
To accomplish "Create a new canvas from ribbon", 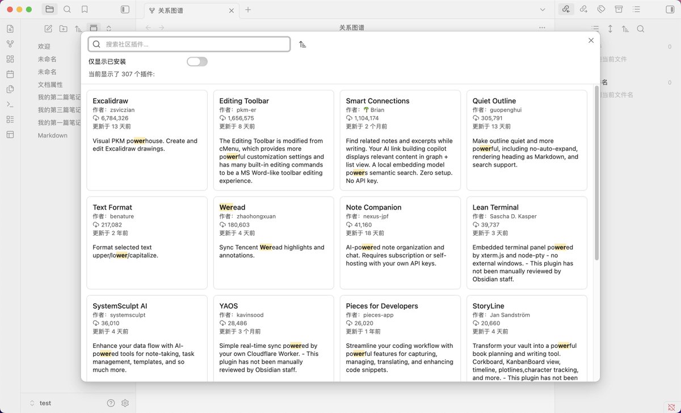I will click(10, 59).
